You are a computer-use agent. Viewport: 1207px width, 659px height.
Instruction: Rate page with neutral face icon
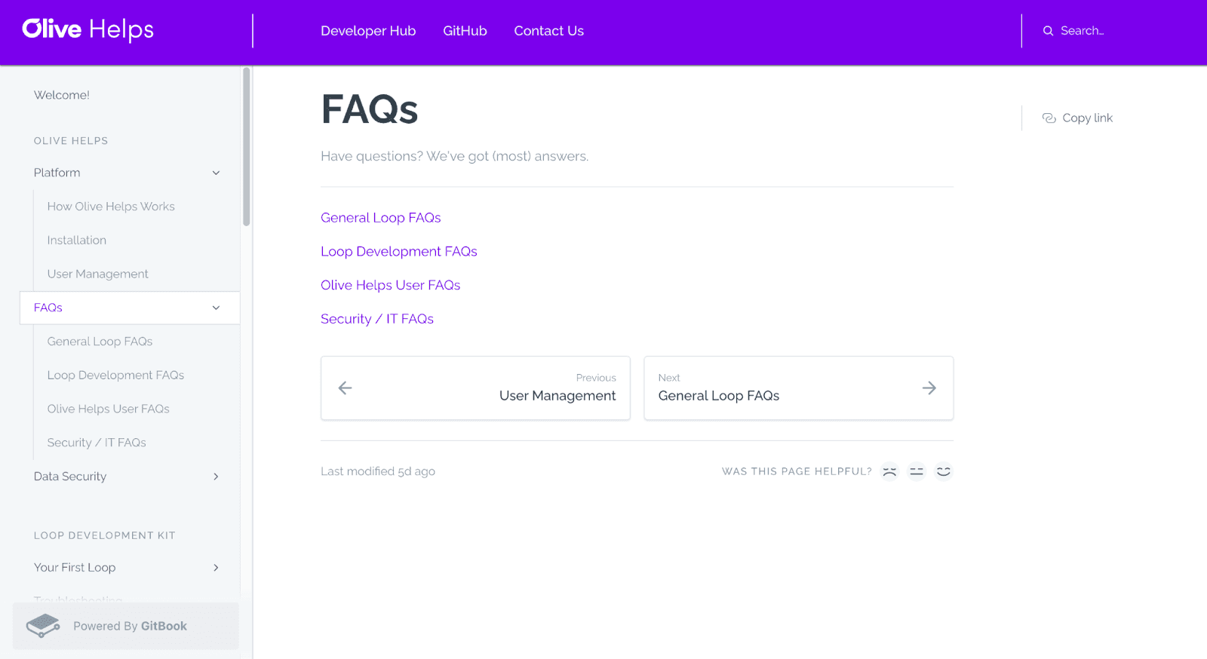(917, 472)
